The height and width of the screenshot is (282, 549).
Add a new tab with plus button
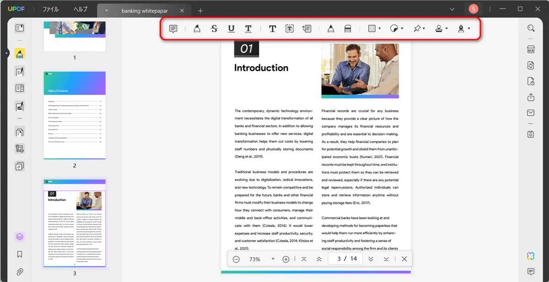(200, 10)
